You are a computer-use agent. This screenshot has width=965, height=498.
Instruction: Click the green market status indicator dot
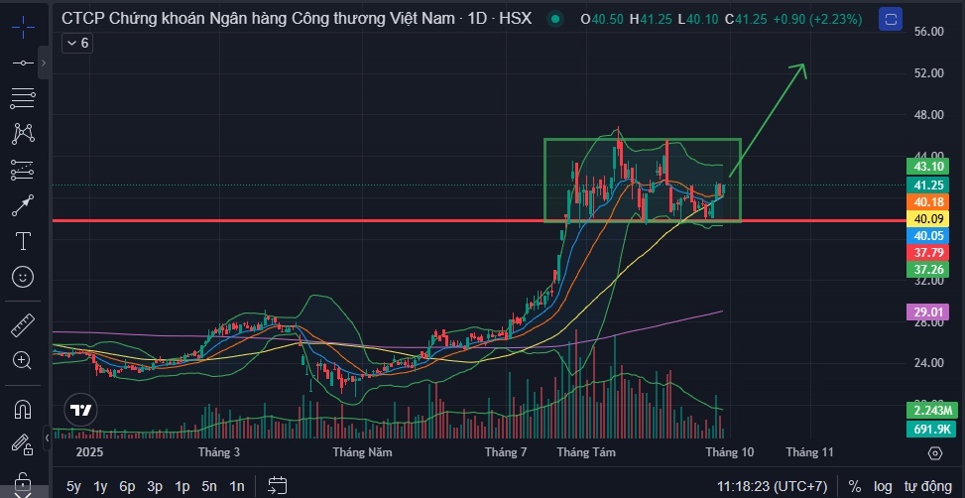pos(555,19)
